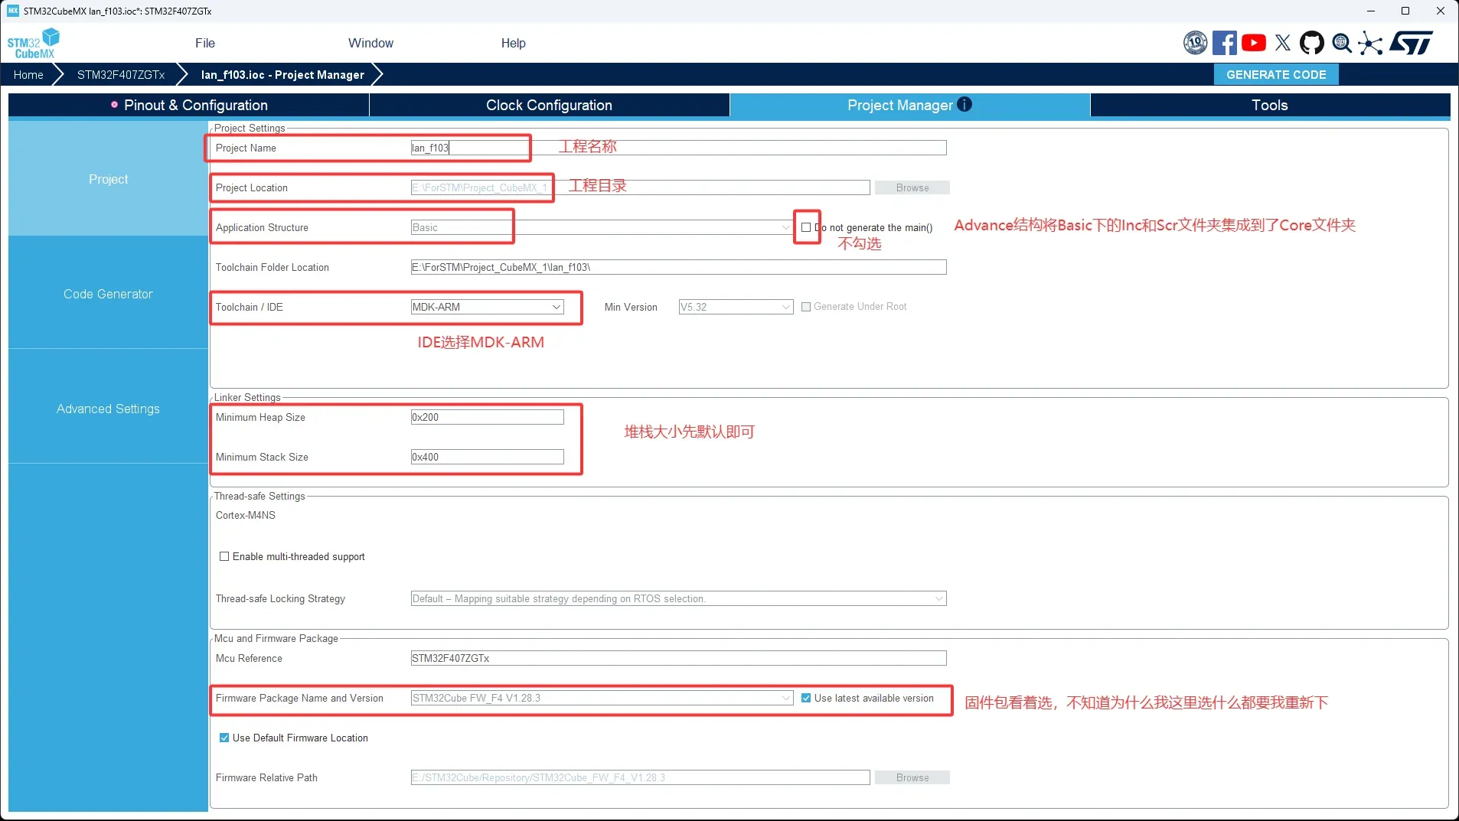The height and width of the screenshot is (821, 1459).
Task: Click the 10 years anniversary badge
Action: point(1195,43)
